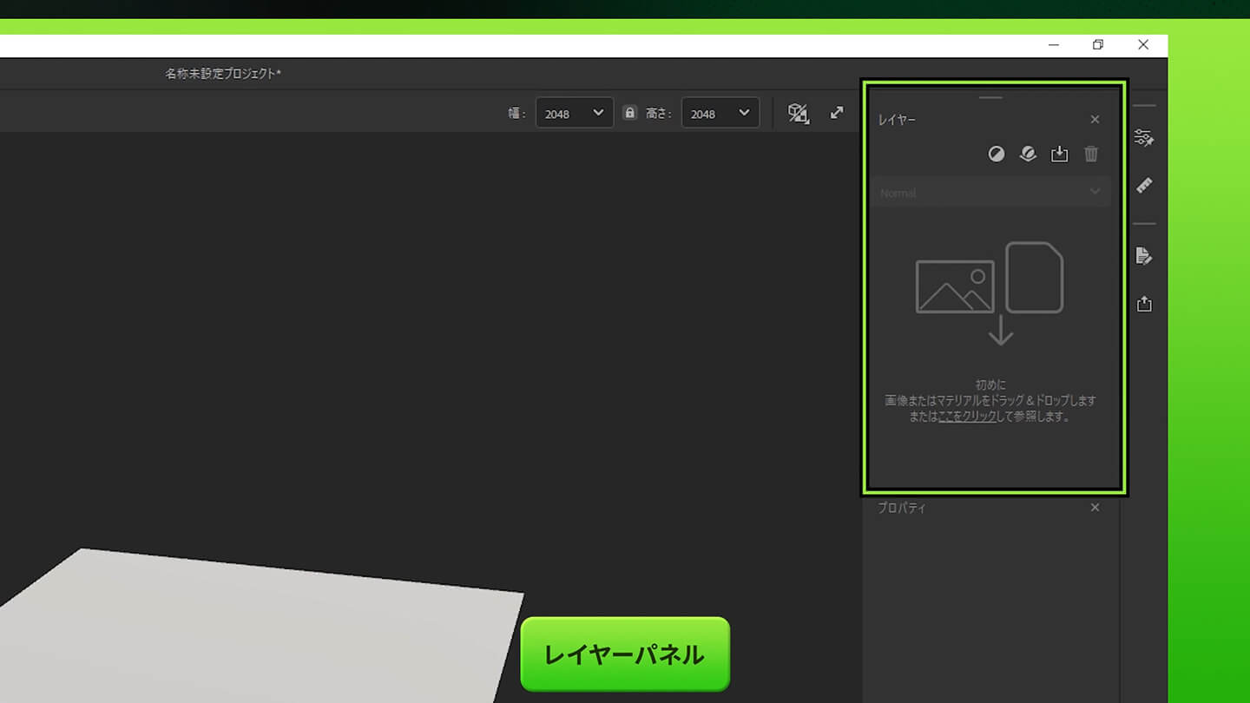Import a file into the layer stack
Image resolution: width=1250 pixels, height=703 pixels.
[x=1059, y=154]
